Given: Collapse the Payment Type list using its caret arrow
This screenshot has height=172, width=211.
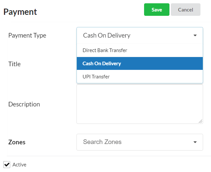Looking at the screenshot, I should (195, 35).
